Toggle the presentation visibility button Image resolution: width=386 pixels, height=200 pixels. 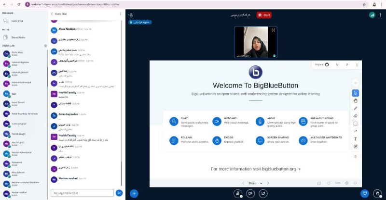(x=365, y=193)
